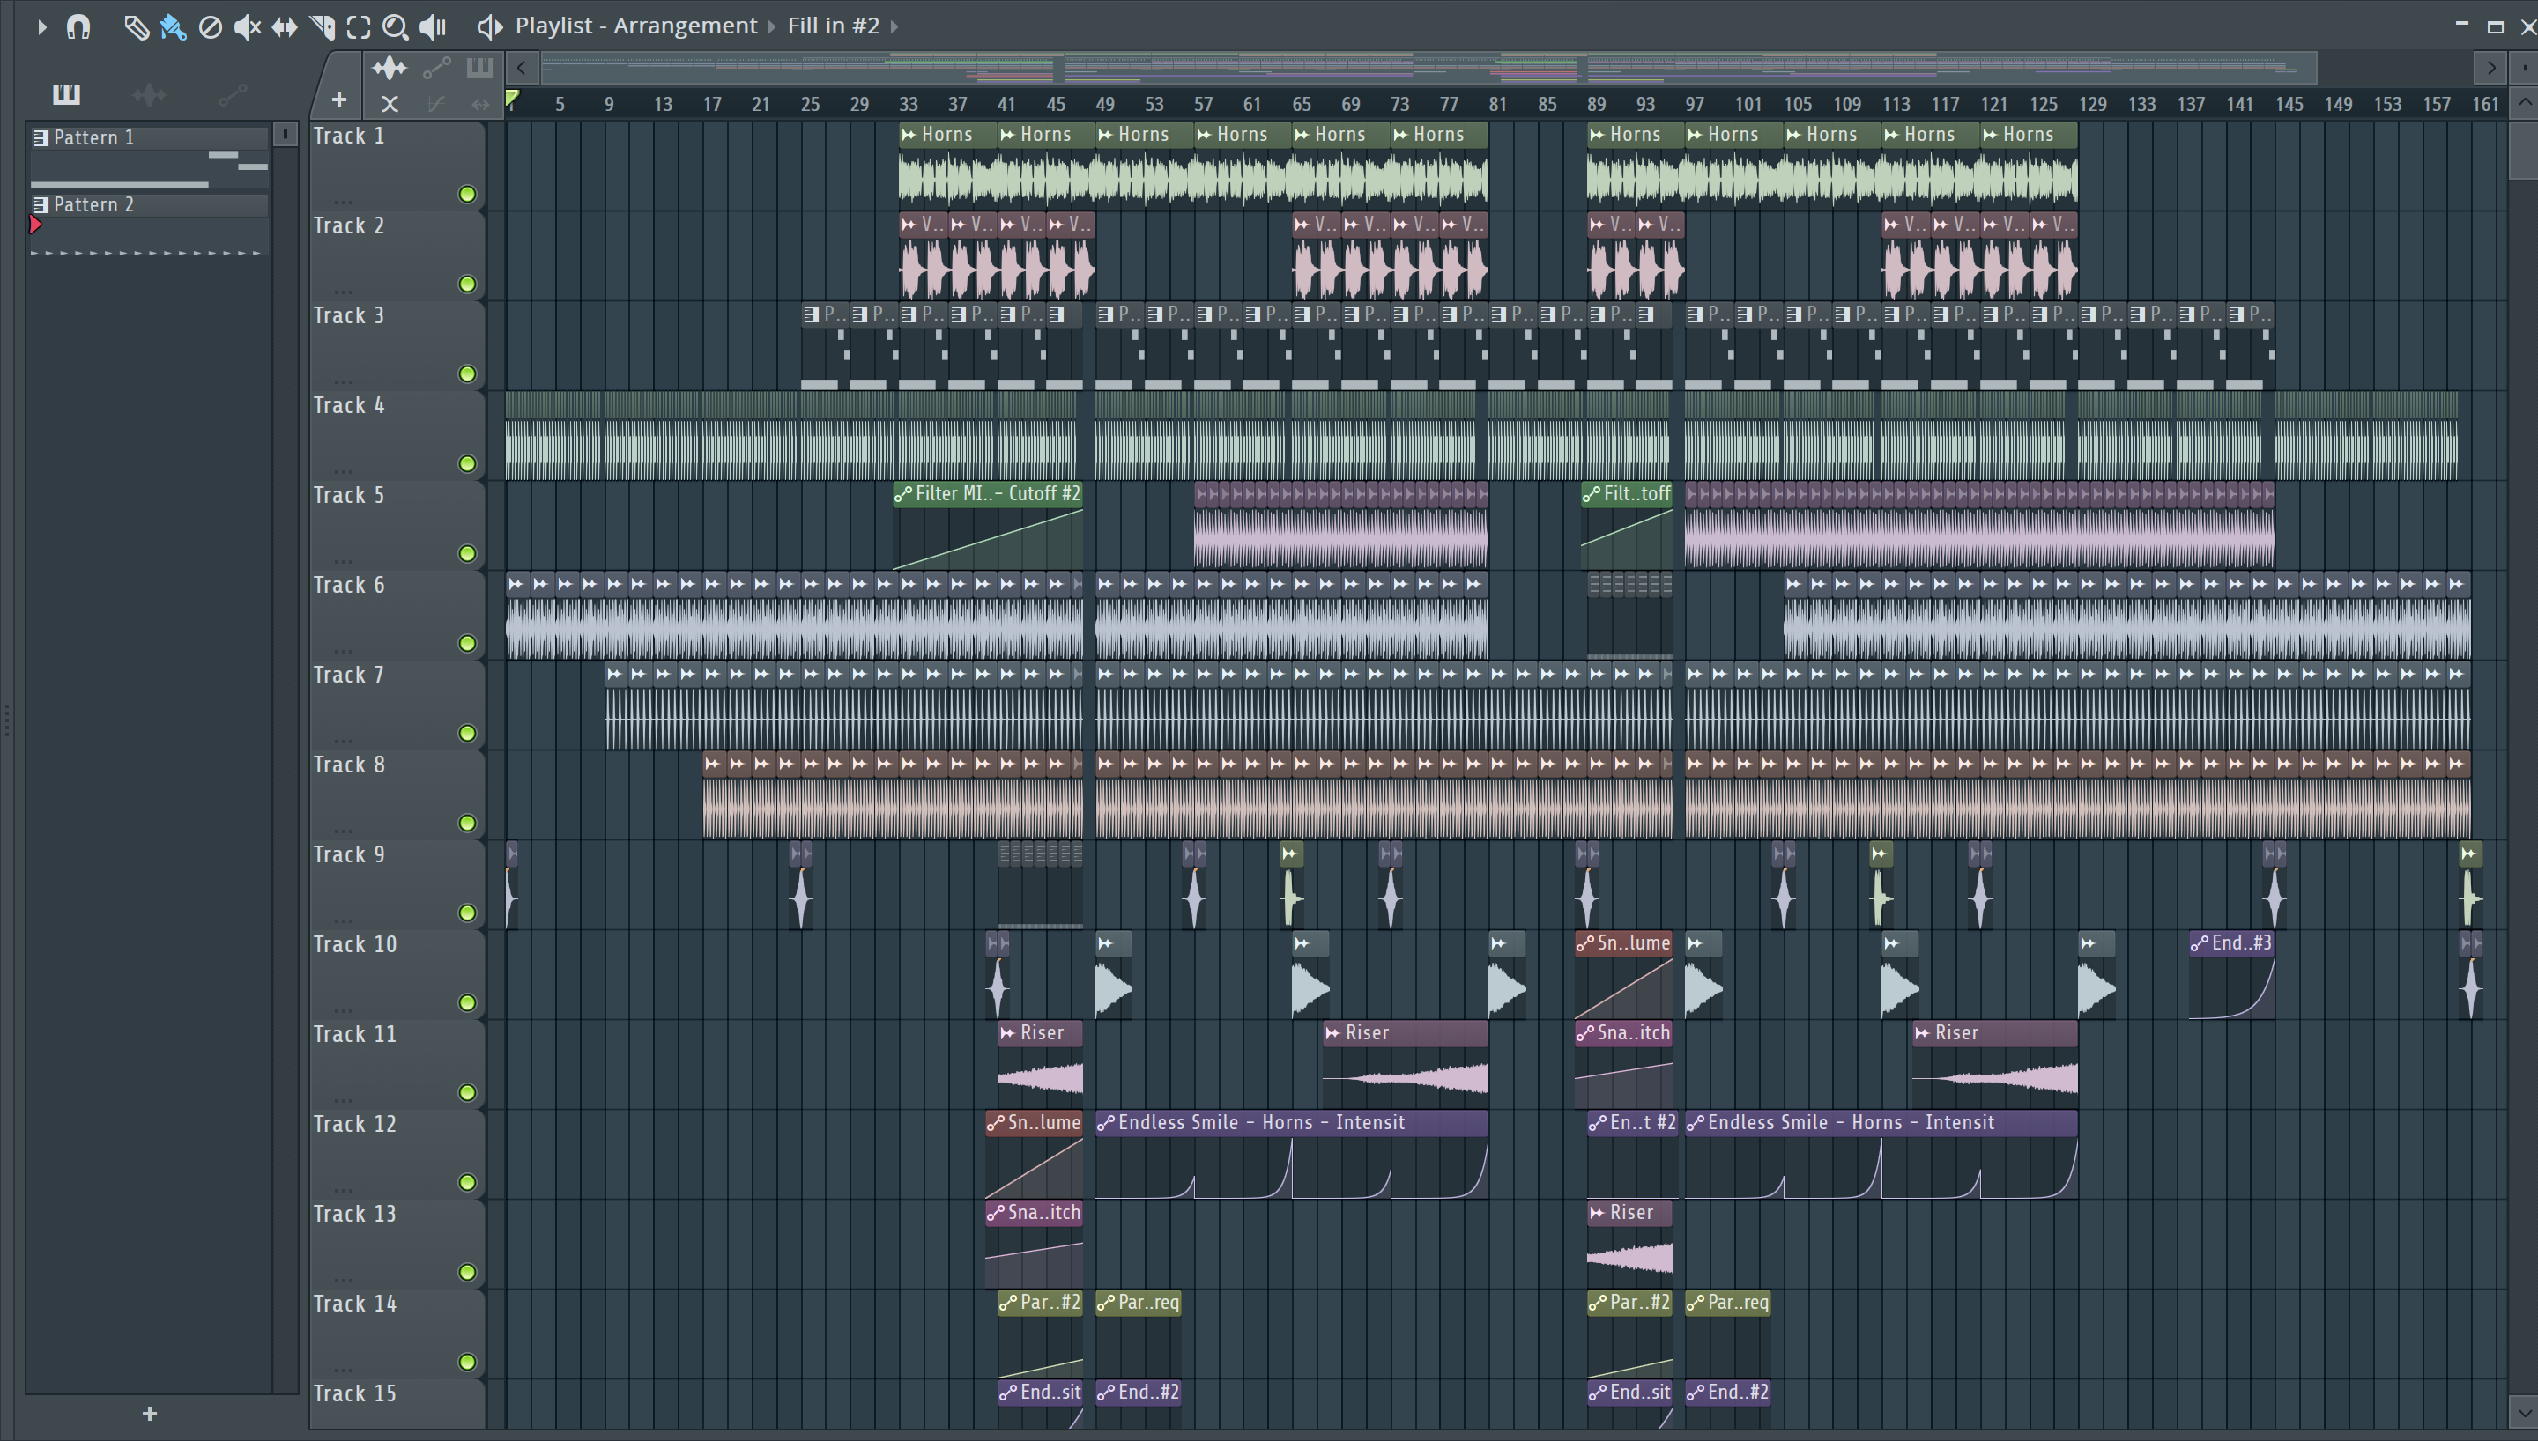The image size is (2538, 1441).
Task: Select the Sn..lume clip on Track 12
Action: [x=1034, y=1154]
